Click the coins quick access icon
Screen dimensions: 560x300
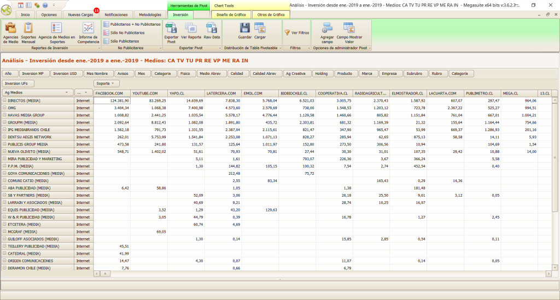pos(37,5)
